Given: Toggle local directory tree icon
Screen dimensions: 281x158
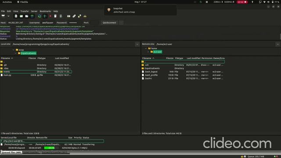Looking at the screenshot, I should 21,16.
